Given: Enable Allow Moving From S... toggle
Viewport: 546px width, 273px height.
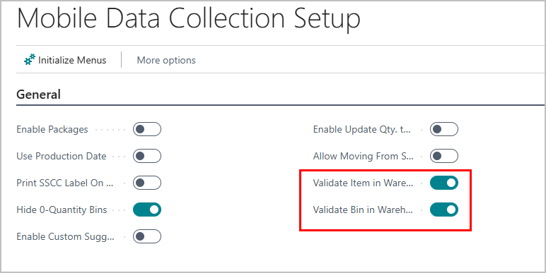Looking at the screenshot, I should click(444, 156).
